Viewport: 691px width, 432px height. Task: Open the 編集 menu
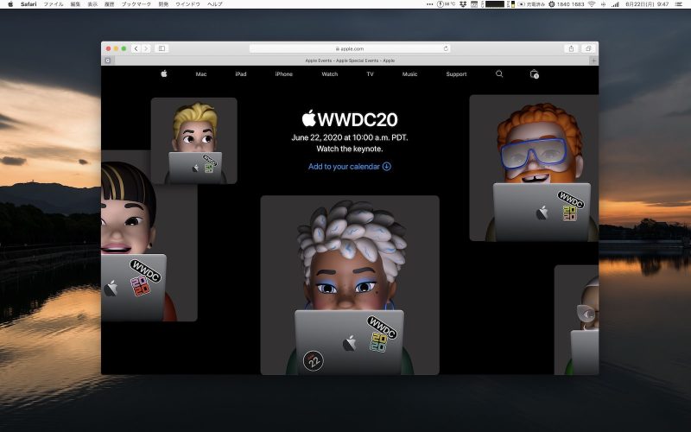coord(75,4)
